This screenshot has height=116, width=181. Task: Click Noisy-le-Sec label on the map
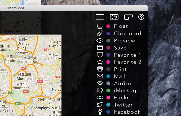tap(28, 62)
